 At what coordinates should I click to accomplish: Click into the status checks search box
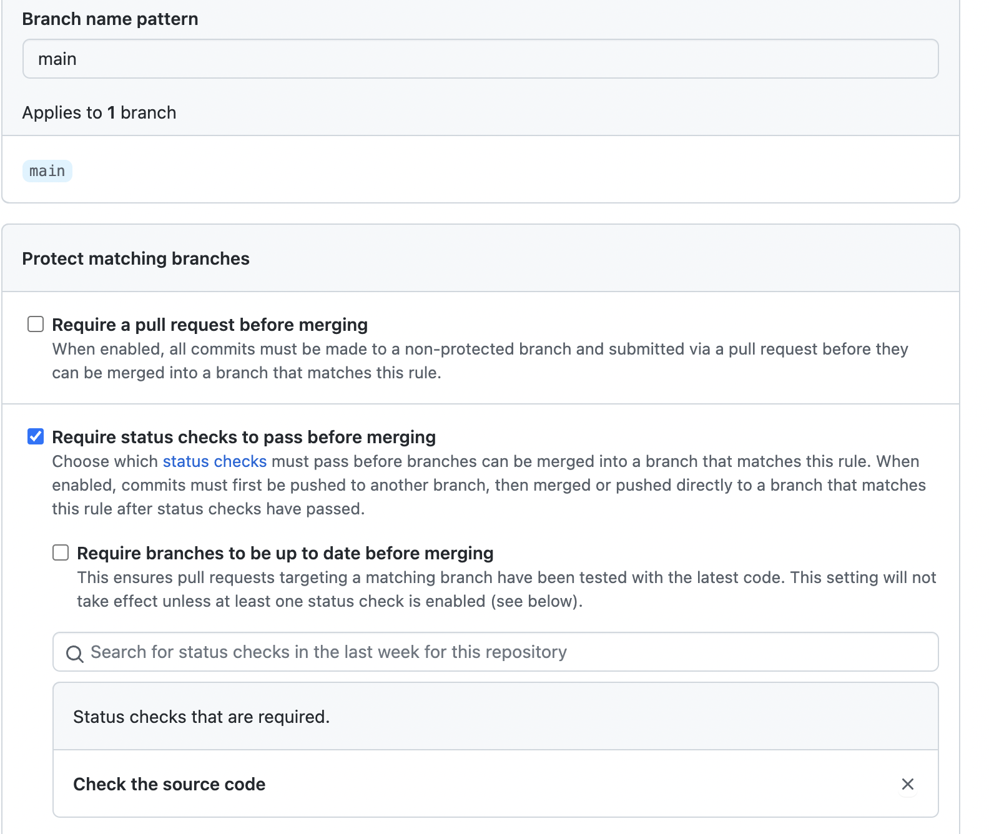(x=499, y=652)
